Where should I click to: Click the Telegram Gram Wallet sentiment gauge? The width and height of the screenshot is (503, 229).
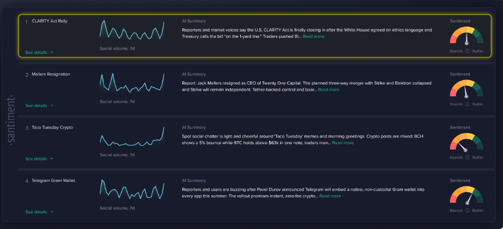[467, 194]
